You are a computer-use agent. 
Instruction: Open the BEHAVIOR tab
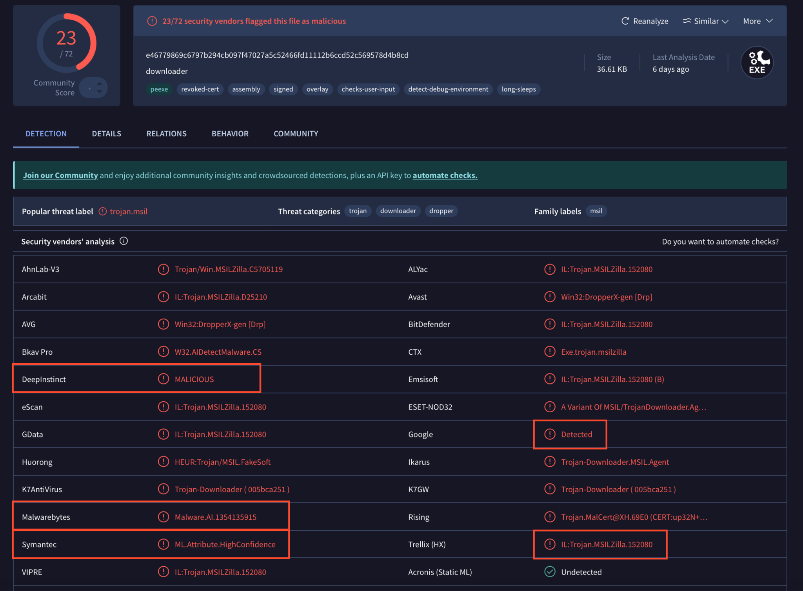[230, 134]
